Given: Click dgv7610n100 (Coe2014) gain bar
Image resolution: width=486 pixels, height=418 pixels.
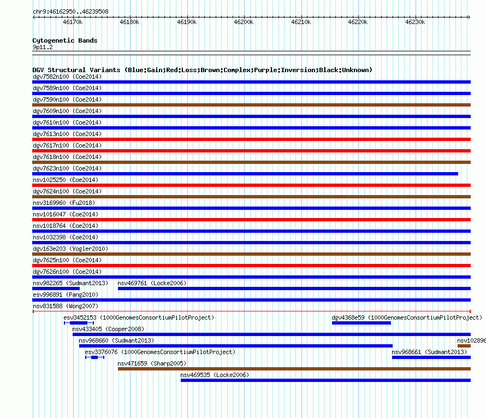Looking at the screenshot, I should click(x=251, y=128).
